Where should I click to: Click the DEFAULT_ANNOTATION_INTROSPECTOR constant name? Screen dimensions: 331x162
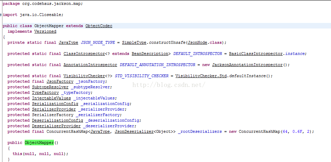[x=158, y=65]
